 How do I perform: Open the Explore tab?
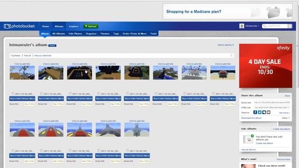[x=74, y=26]
